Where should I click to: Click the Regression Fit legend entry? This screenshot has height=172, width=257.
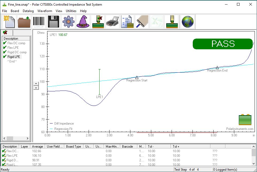tap(61, 129)
